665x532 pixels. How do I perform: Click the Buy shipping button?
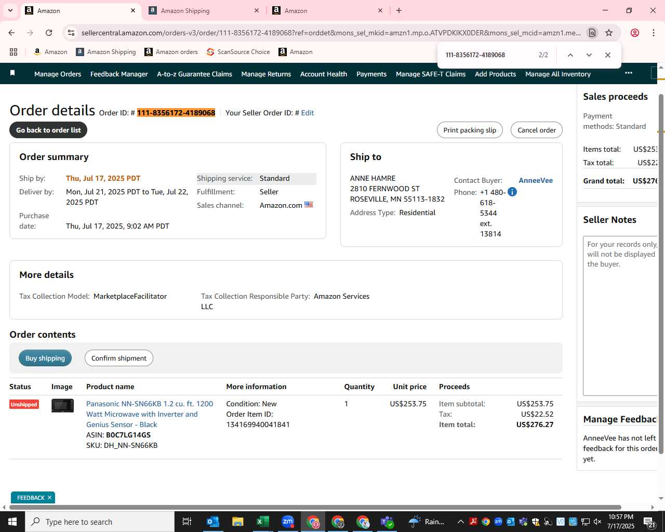(x=45, y=358)
